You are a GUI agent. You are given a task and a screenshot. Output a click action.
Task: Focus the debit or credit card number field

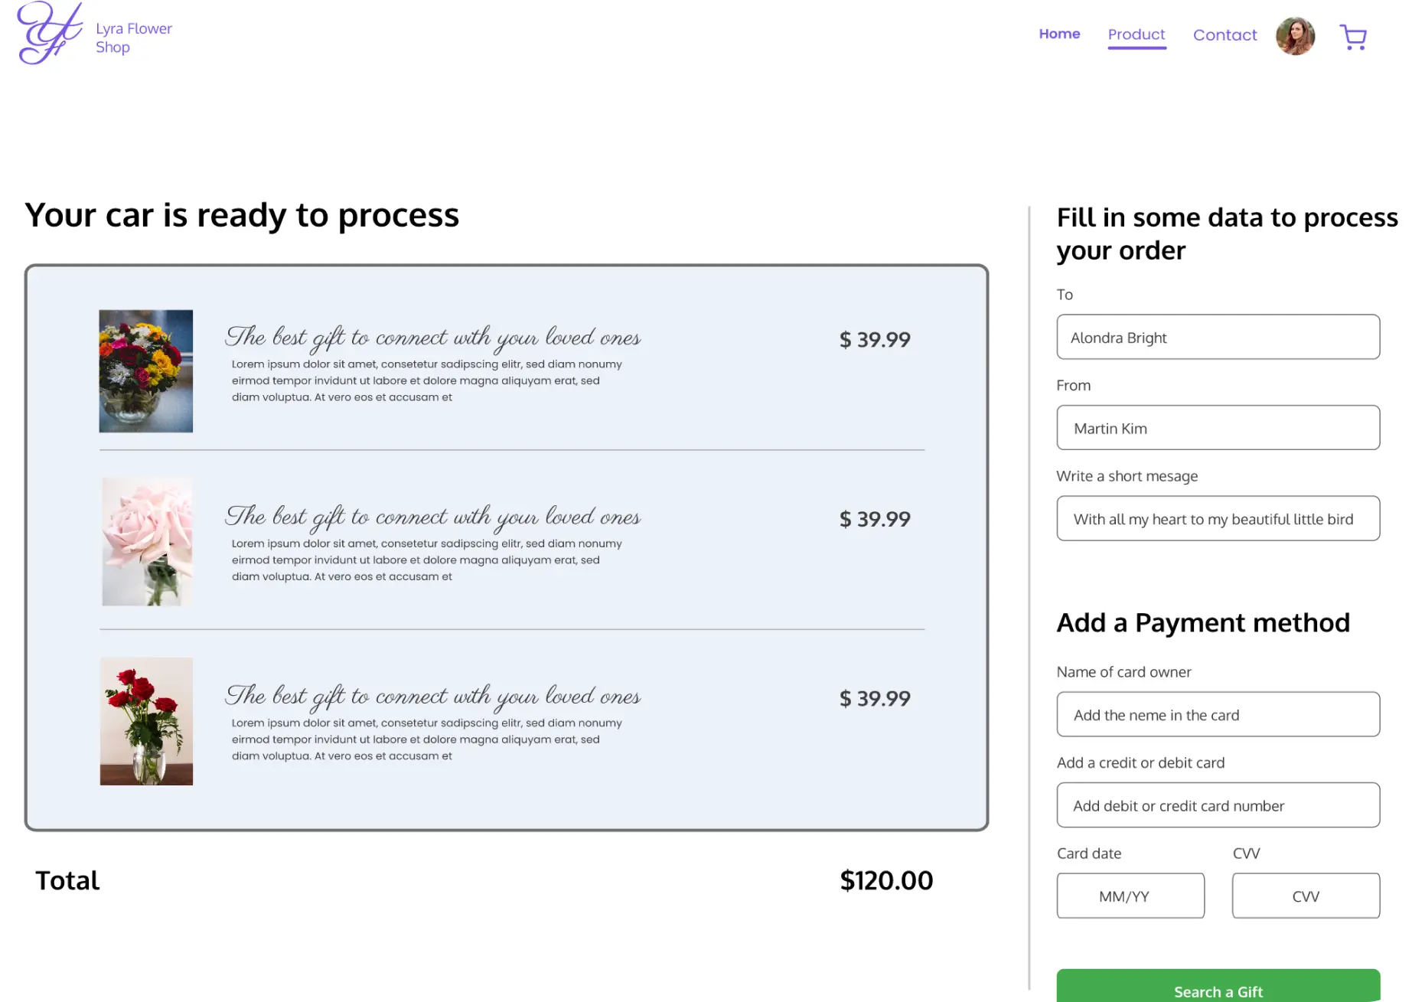1218,805
